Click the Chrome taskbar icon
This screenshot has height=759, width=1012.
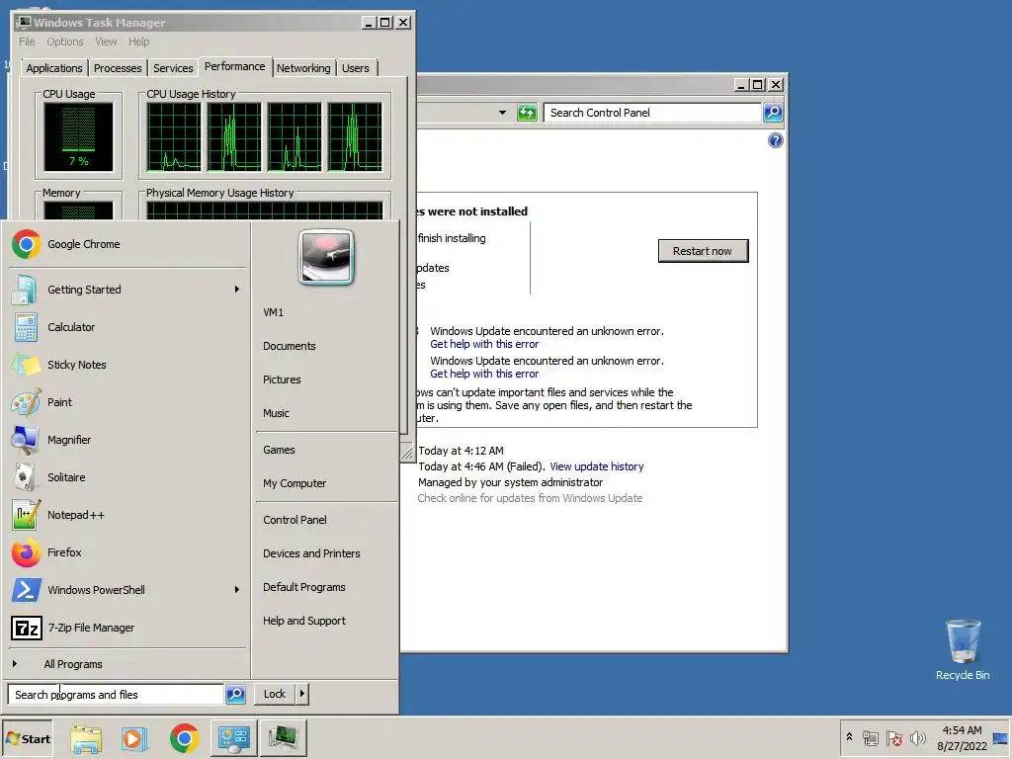point(184,738)
